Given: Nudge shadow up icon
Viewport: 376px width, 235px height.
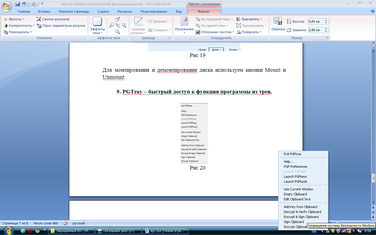Looking at the screenshot, I should 118,19.
